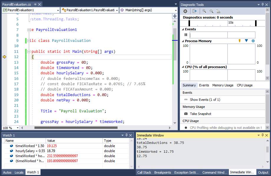Switch to the Events tab in Diagnostic Tools
The height and width of the screenshot is (176, 271).
(x=204, y=85)
